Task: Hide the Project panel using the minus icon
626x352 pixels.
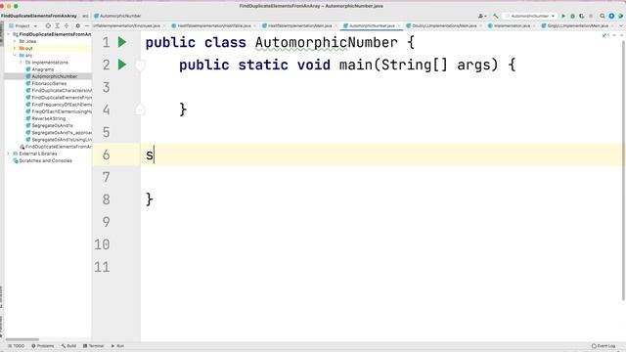Action: click(87, 25)
